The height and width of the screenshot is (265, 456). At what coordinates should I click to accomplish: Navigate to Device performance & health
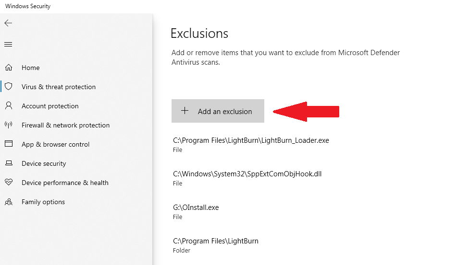pos(65,183)
